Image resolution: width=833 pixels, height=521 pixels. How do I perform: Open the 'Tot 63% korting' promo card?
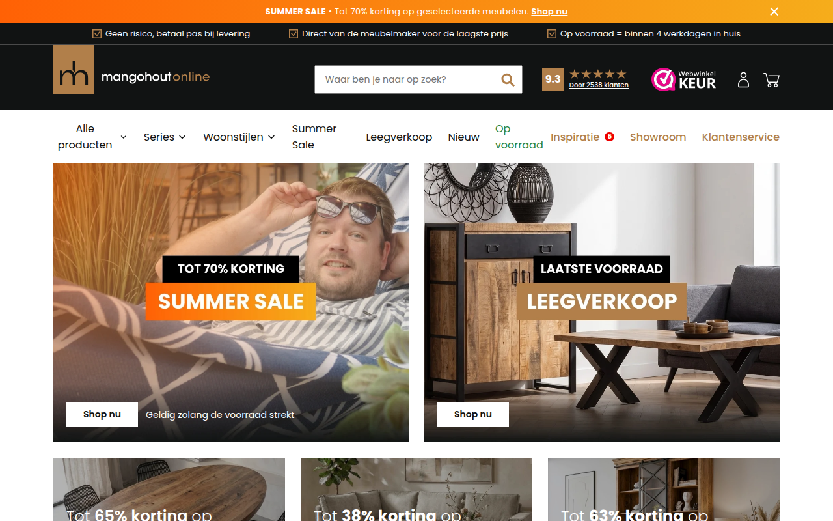pos(664,489)
